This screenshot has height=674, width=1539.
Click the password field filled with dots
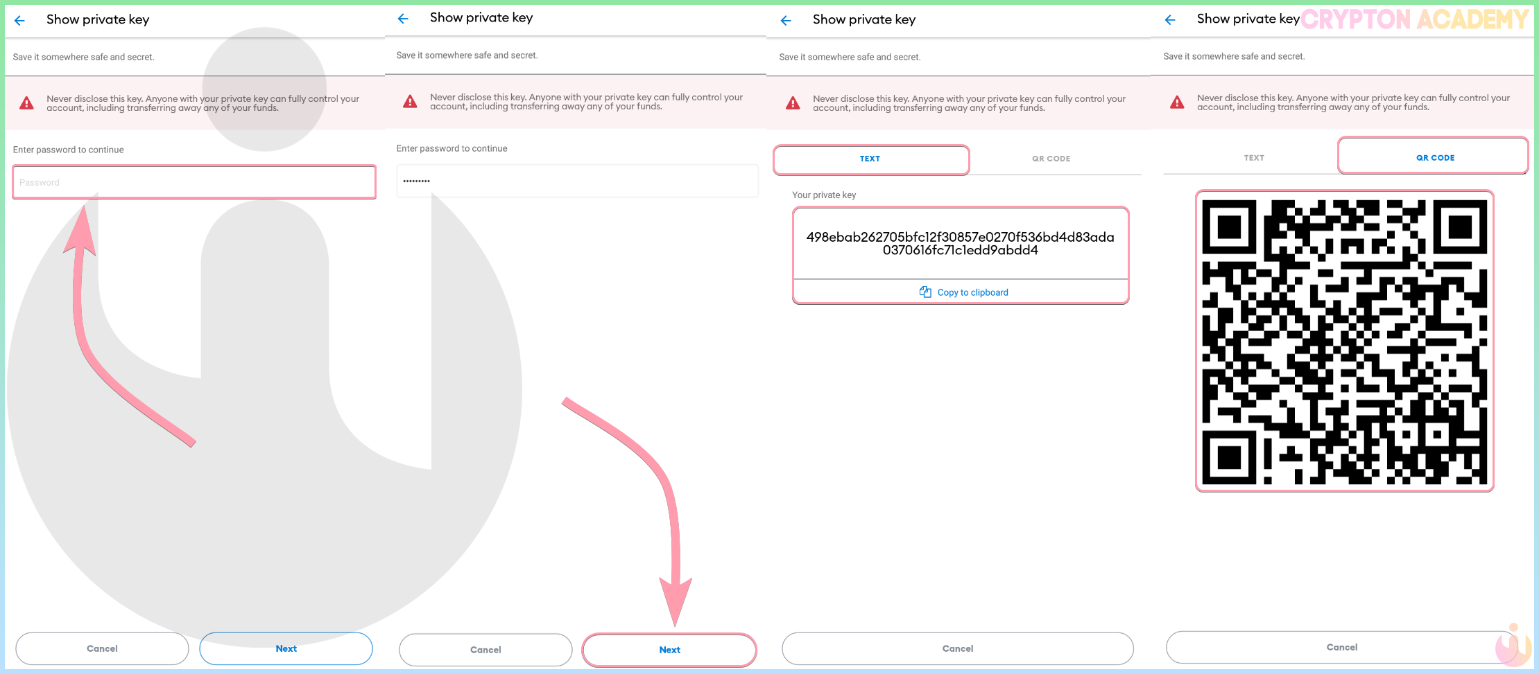pyautogui.click(x=577, y=181)
